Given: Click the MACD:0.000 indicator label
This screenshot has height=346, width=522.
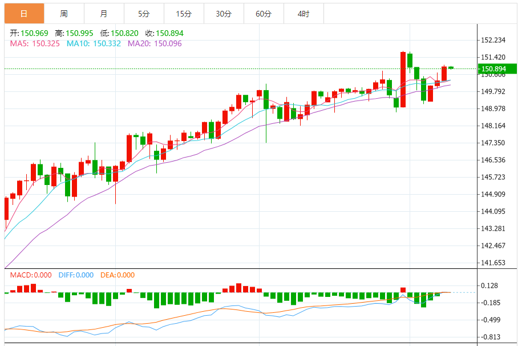Looking at the screenshot, I should (31, 275).
